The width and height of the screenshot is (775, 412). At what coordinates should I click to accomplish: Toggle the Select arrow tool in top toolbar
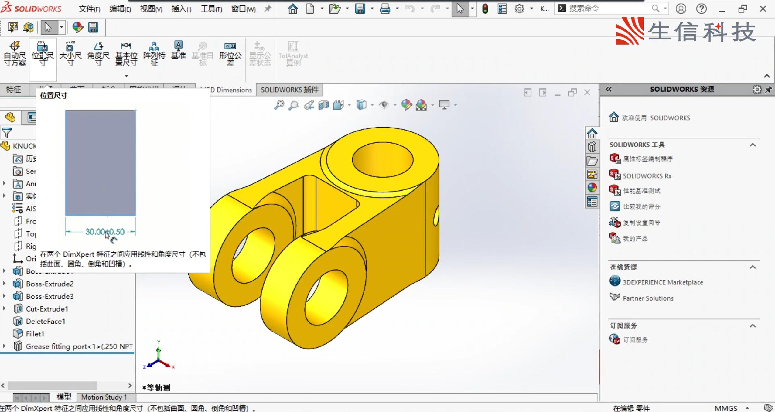460,9
